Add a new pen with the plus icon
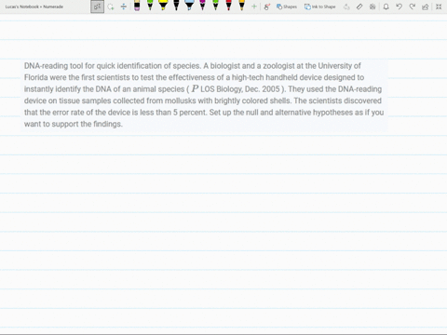Viewport: 447px width, 335px height. (x=254, y=7)
